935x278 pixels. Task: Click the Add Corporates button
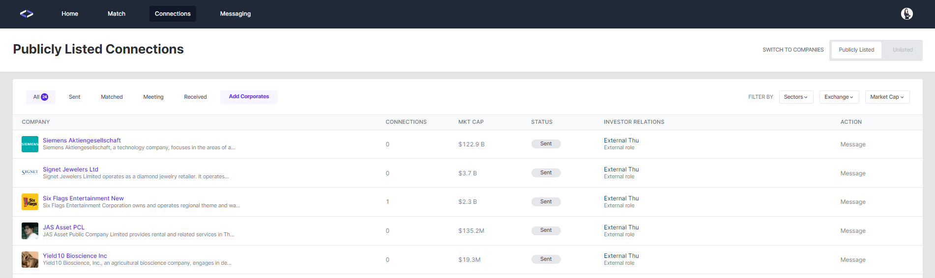point(249,97)
